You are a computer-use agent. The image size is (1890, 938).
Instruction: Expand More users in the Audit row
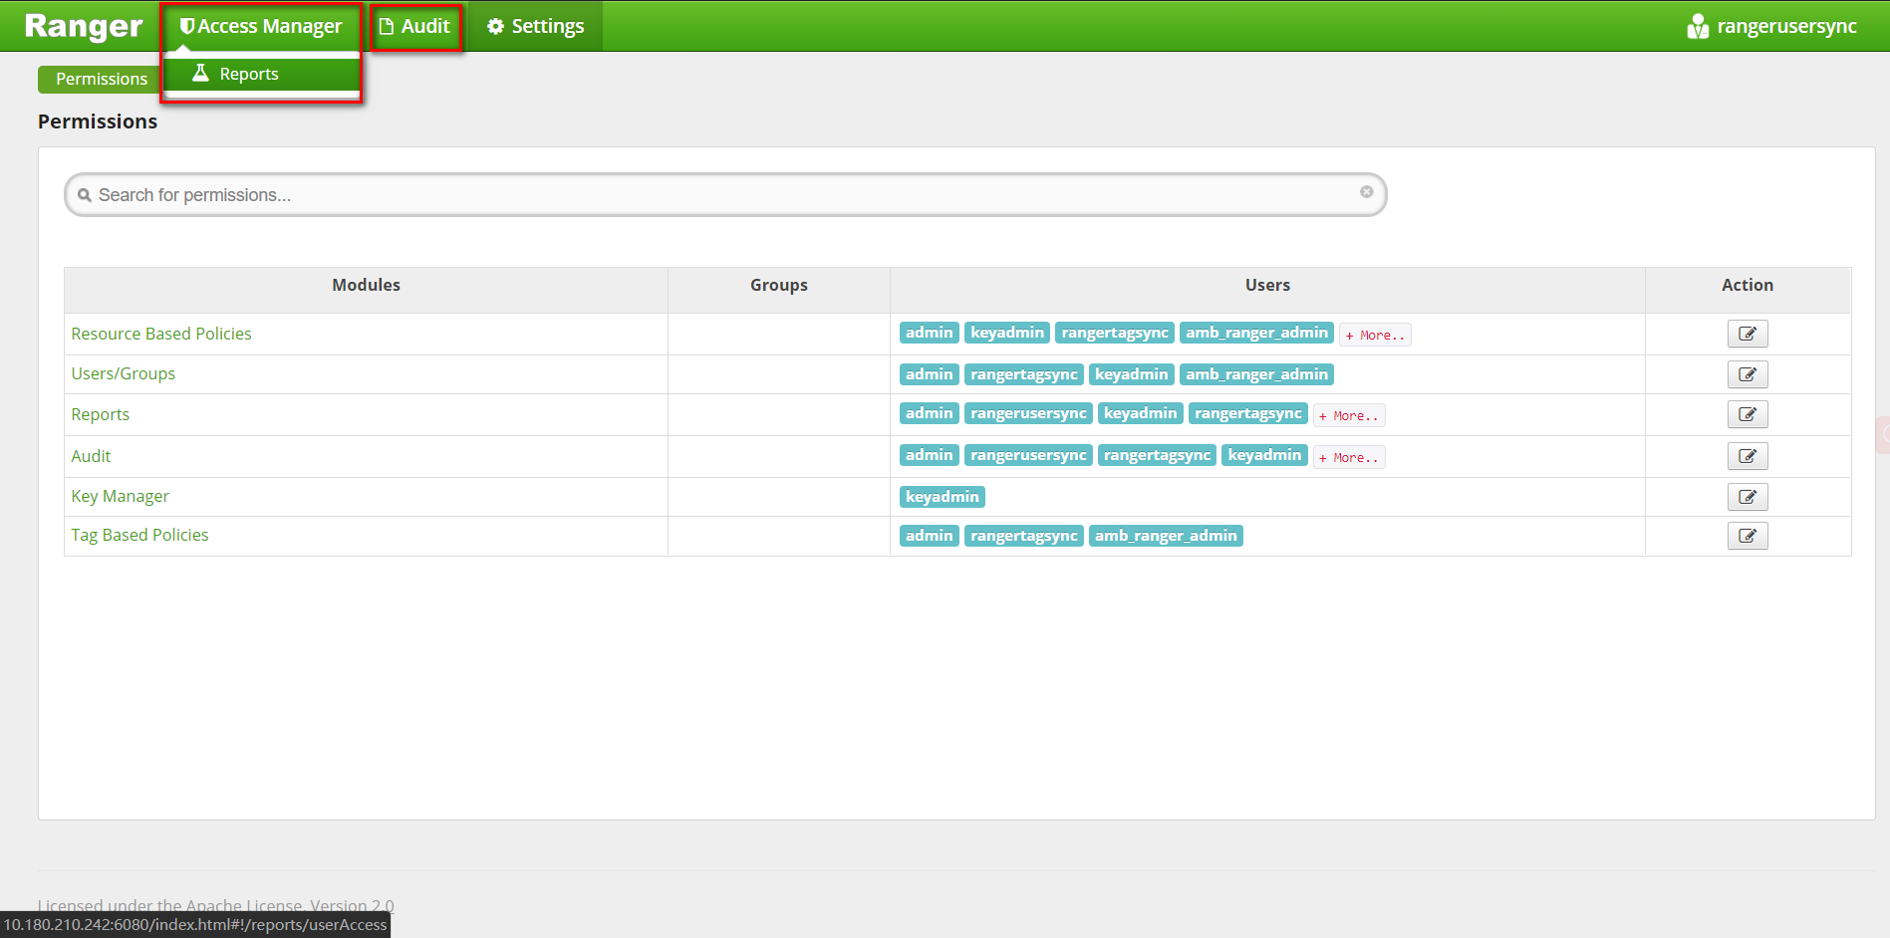point(1349,457)
